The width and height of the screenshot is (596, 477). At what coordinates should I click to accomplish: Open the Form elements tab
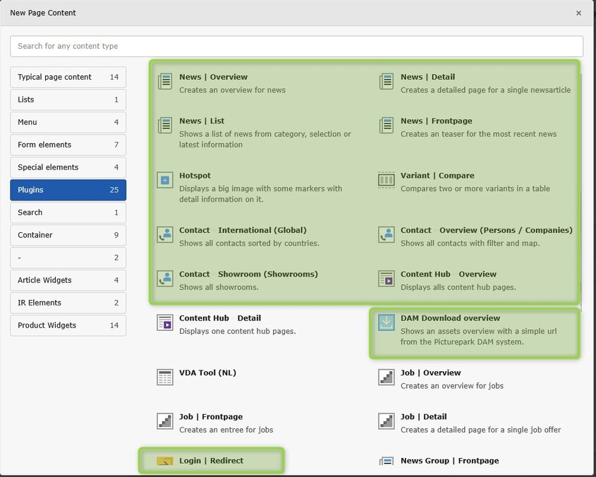point(68,145)
